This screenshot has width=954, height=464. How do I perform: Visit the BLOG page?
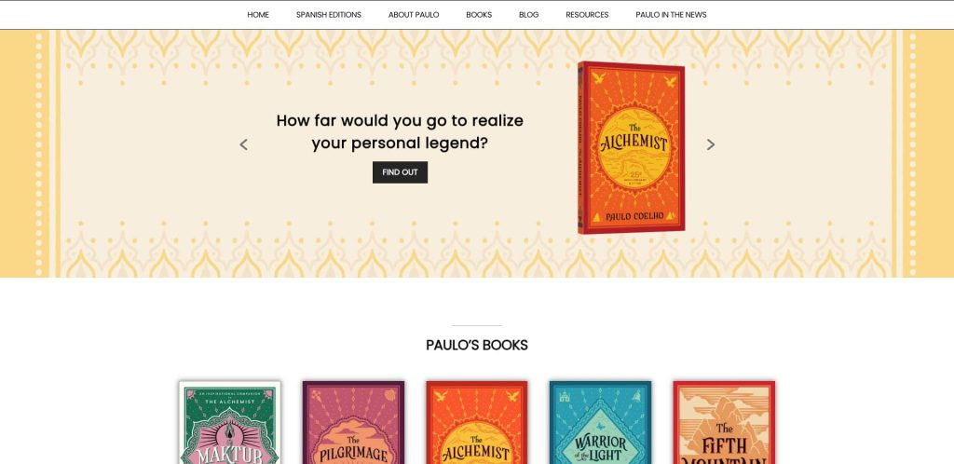click(x=529, y=15)
